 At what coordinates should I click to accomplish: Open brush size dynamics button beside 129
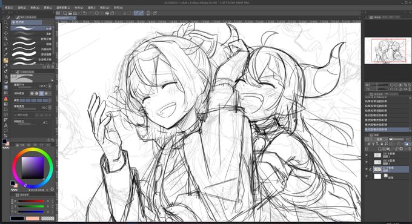pyautogui.click(x=50, y=86)
